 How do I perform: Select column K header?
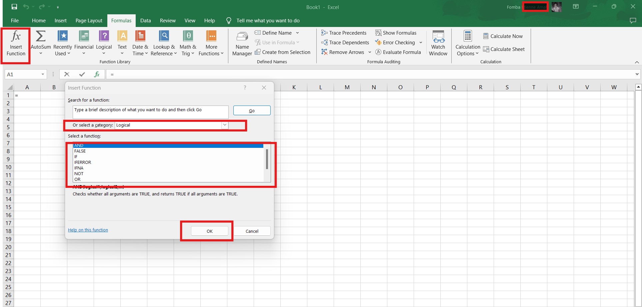click(294, 87)
